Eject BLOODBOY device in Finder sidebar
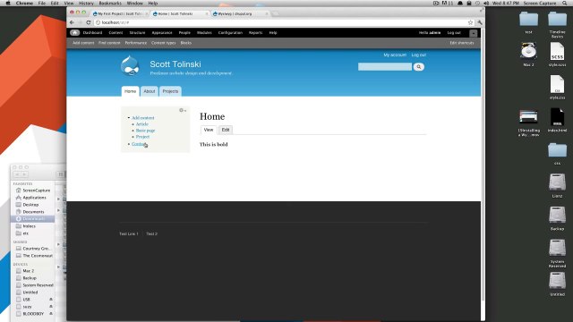573x322 pixels. tap(51, 314)
